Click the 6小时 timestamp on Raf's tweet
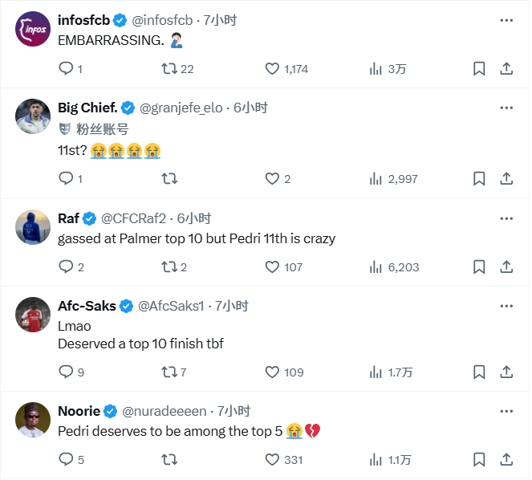 194,218
